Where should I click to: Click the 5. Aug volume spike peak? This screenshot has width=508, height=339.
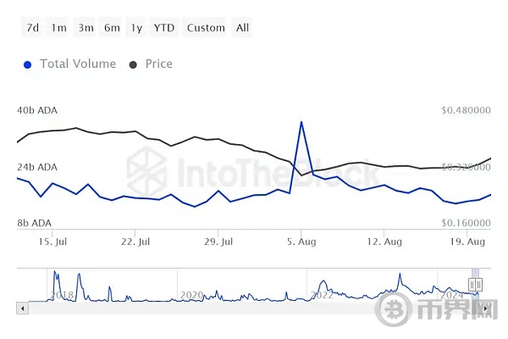click(x=301, y=122)
